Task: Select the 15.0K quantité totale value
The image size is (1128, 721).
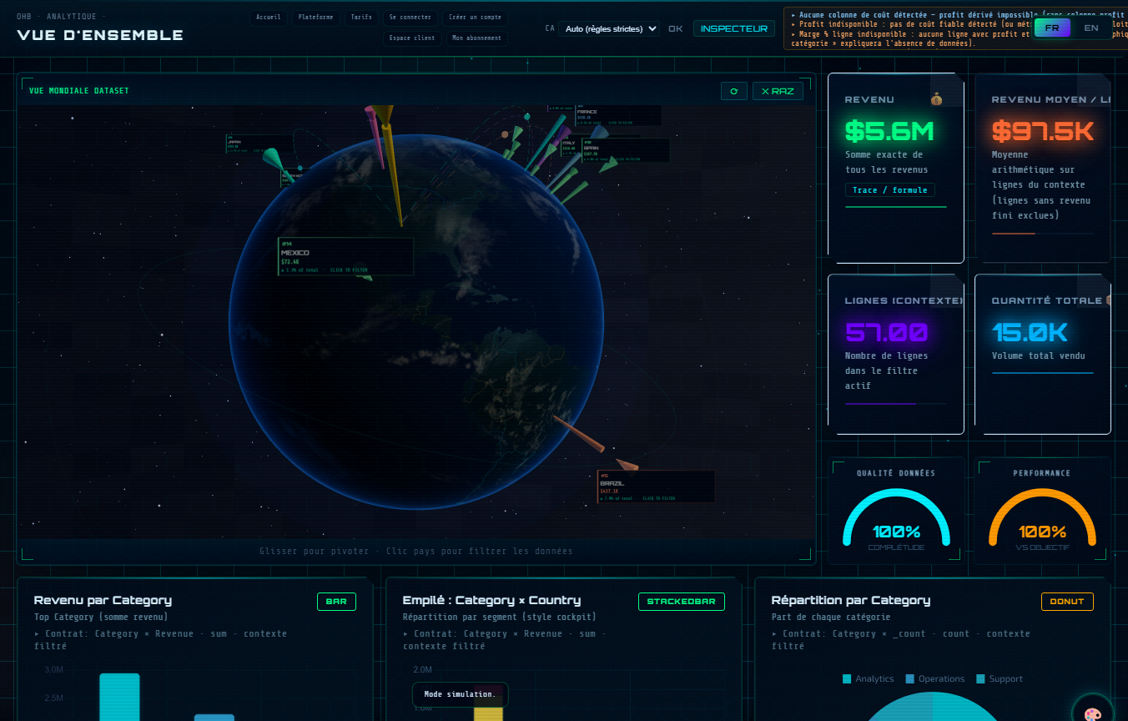Action: (x=1030, y=333)
